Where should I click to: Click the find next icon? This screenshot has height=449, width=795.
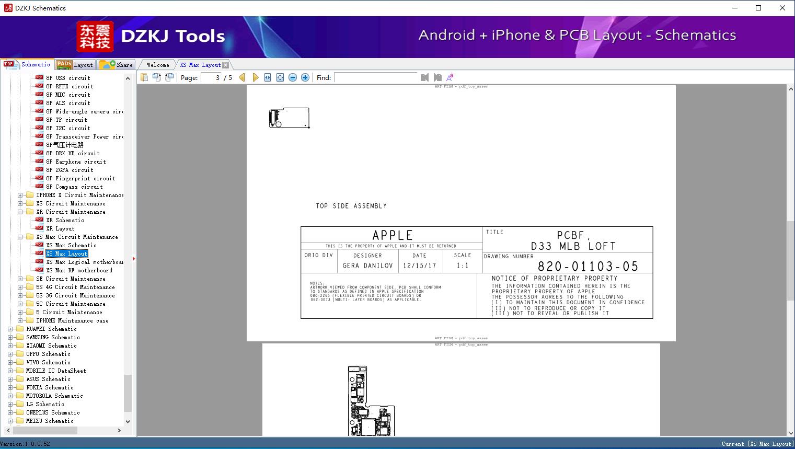click(437, 77)
